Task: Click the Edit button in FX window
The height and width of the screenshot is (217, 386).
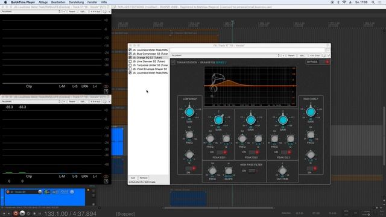Action: pyautogui.click(x=302, y=55)
